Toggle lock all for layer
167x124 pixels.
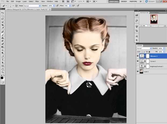pyautogui.click(x=149, y=52)
